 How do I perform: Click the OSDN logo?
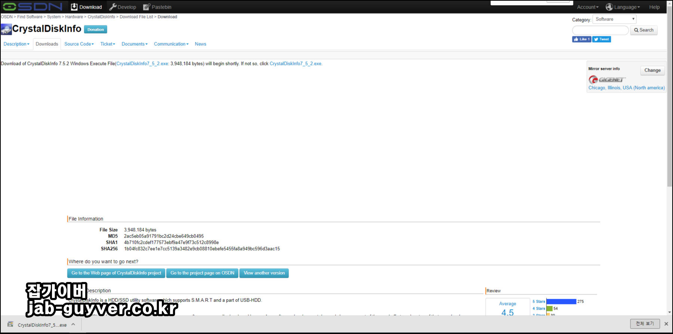(x=32, y=7)
